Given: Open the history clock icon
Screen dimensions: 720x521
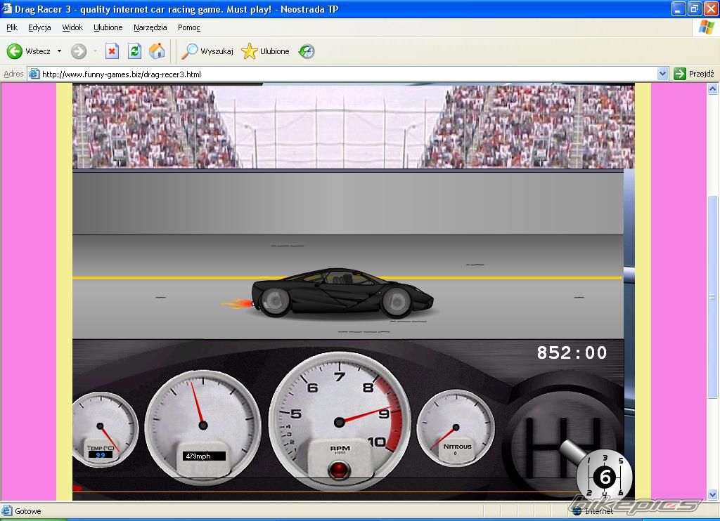Looking at the screenshot, I should (x=307, y=51).
